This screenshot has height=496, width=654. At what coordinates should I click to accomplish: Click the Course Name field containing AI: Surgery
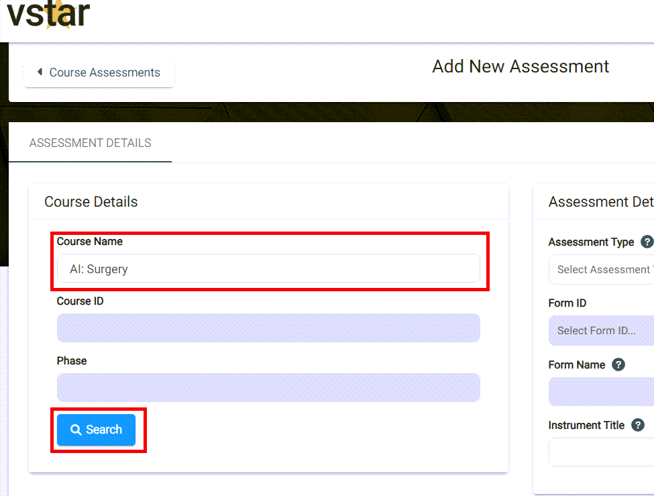[268, 268]
